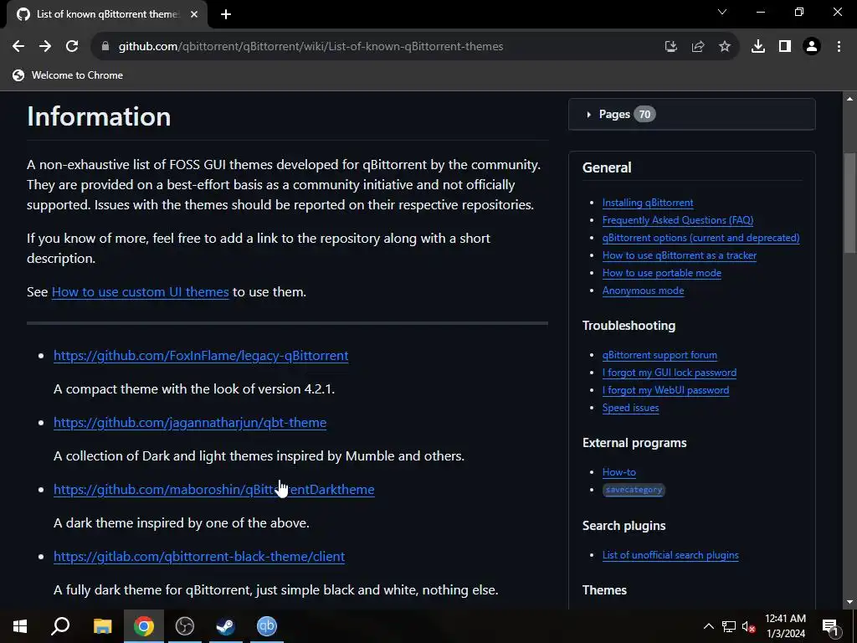Screen dimensions: 857x643
Task: Click the muted volume tray icon
Action: pyautogui.click(x=748, y=626)
